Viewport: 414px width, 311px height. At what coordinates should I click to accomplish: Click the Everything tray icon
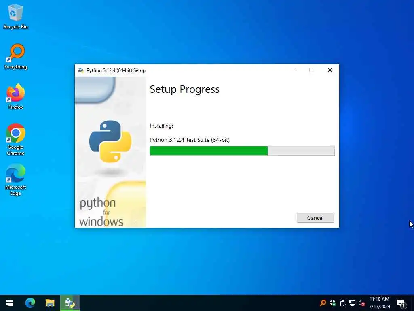click(323, 303)
